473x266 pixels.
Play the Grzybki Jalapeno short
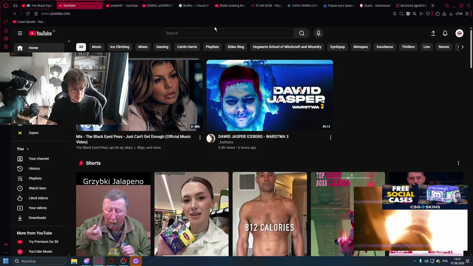point(113,214)
